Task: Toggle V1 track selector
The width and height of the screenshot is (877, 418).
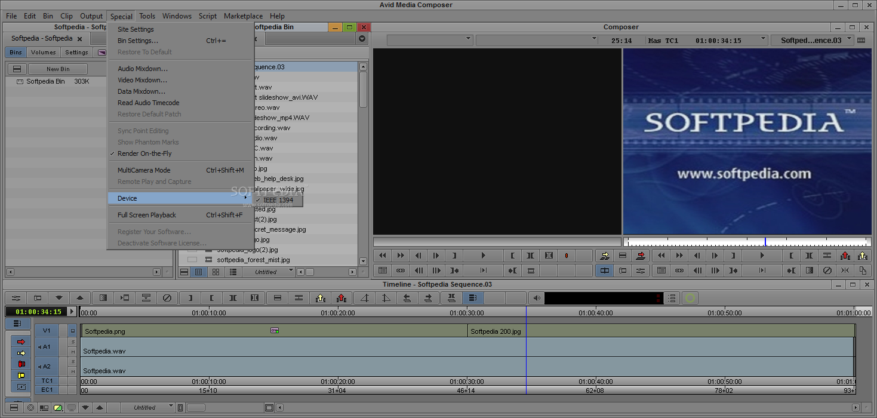Action: [47, 330]
